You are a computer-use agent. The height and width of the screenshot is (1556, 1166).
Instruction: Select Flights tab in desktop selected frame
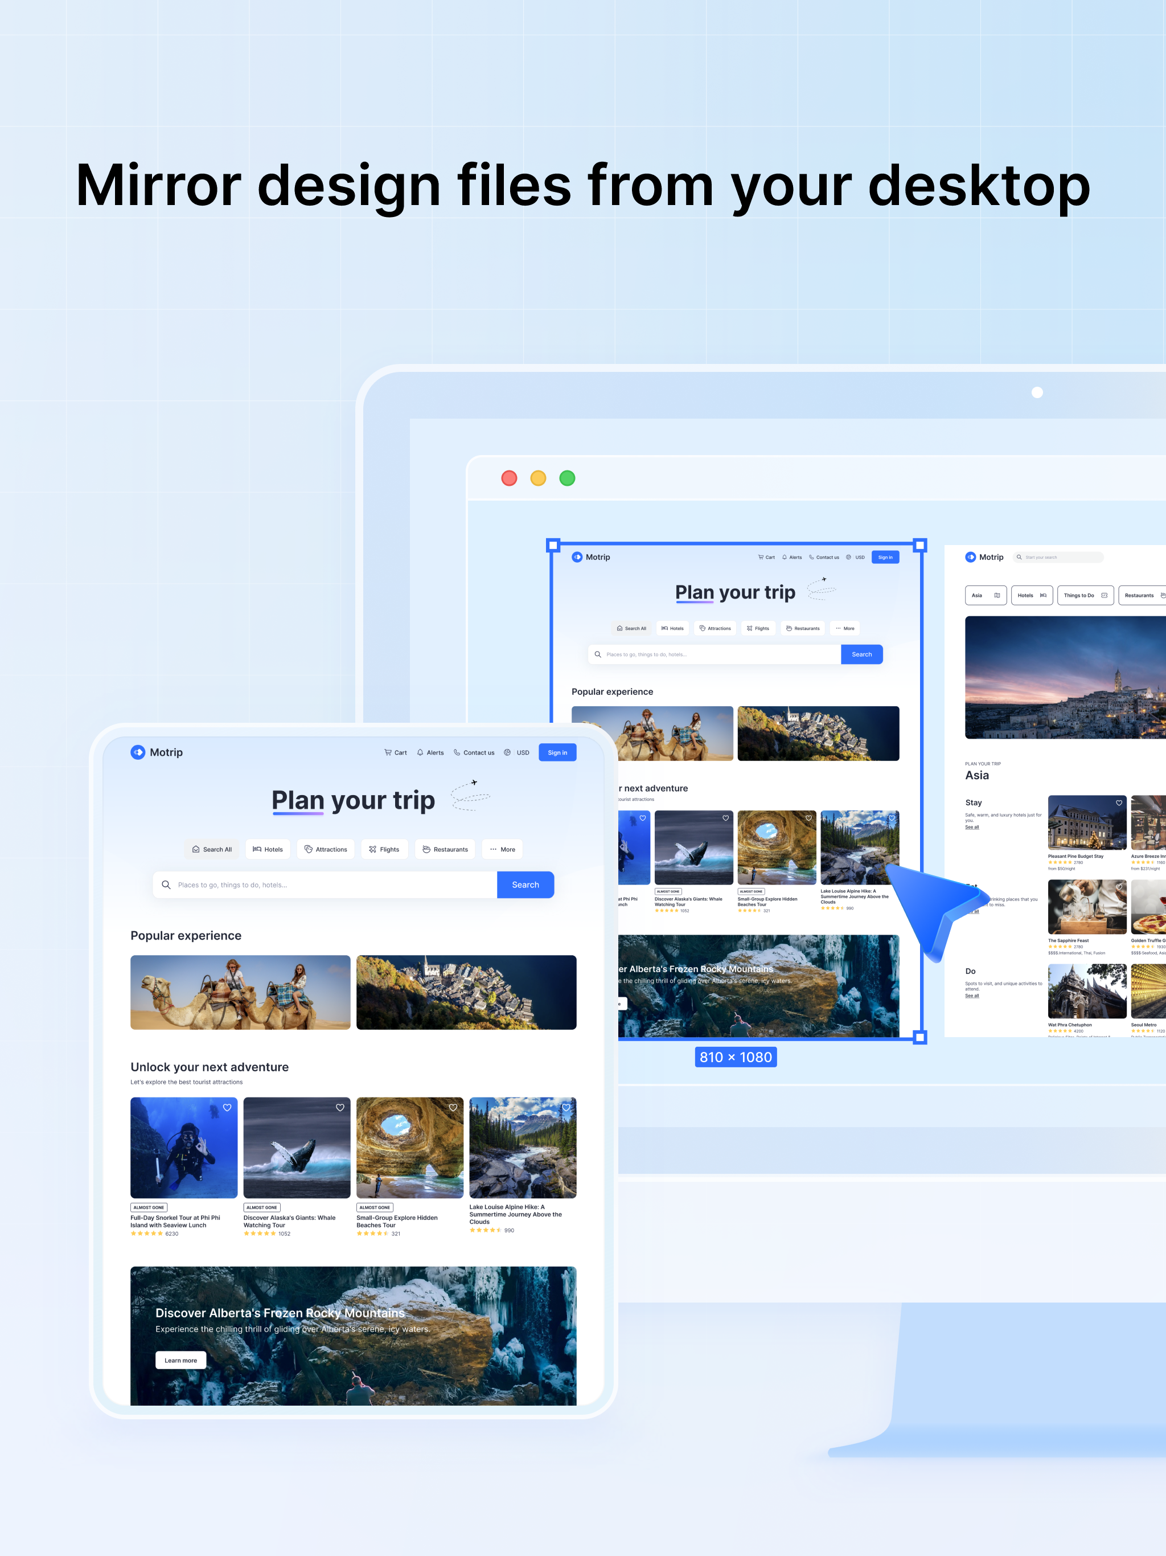click(758, 628)
